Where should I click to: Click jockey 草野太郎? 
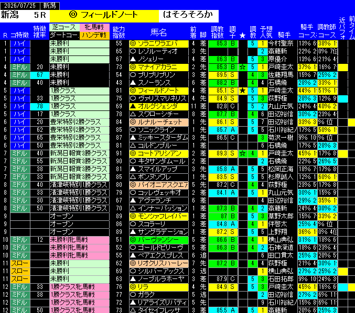tap(281, 216)
